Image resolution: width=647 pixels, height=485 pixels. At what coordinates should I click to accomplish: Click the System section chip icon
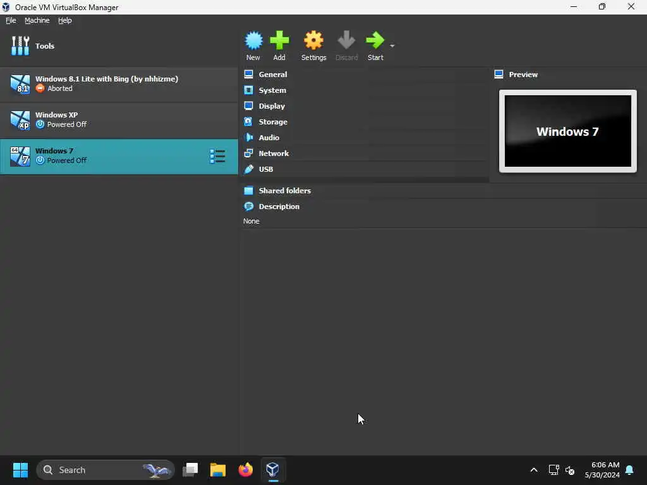[248, 90]
